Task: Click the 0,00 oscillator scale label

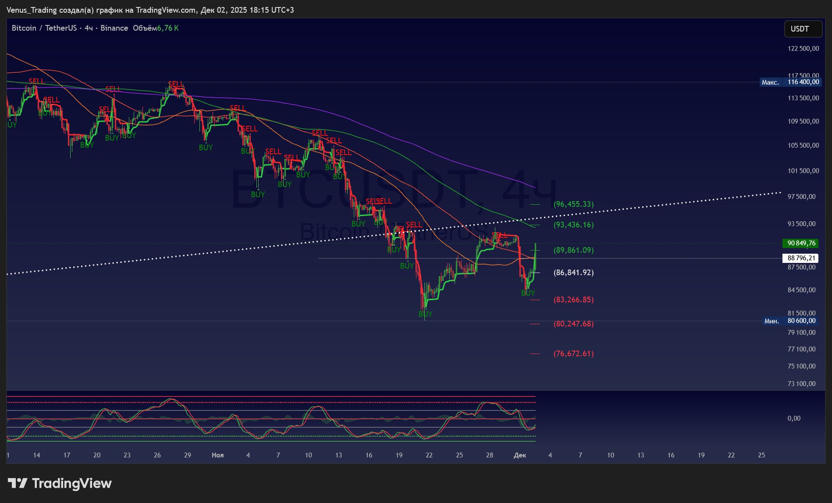Action: (793, 418)
